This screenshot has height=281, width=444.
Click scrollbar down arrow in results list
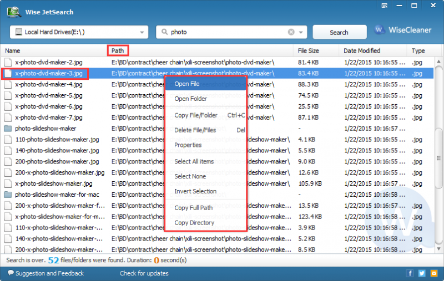pyautogui.click(x=438, y=249)
